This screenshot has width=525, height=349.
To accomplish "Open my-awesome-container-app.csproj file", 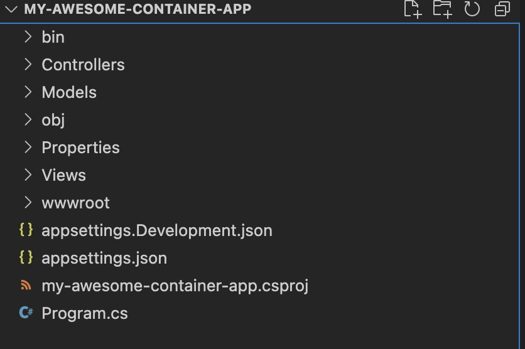I will (x=175, y=286).
